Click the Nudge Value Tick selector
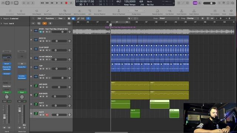 pos(136,11)
